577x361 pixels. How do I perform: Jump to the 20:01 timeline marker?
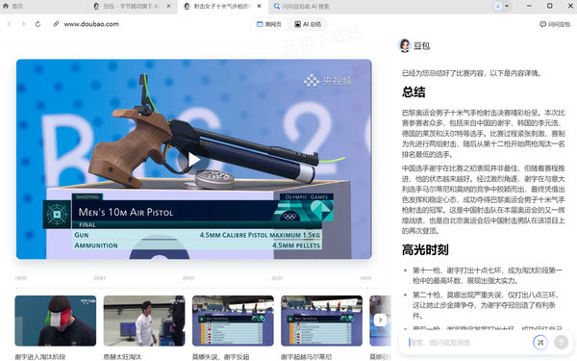pyautogui.click(x=99, y=278)
